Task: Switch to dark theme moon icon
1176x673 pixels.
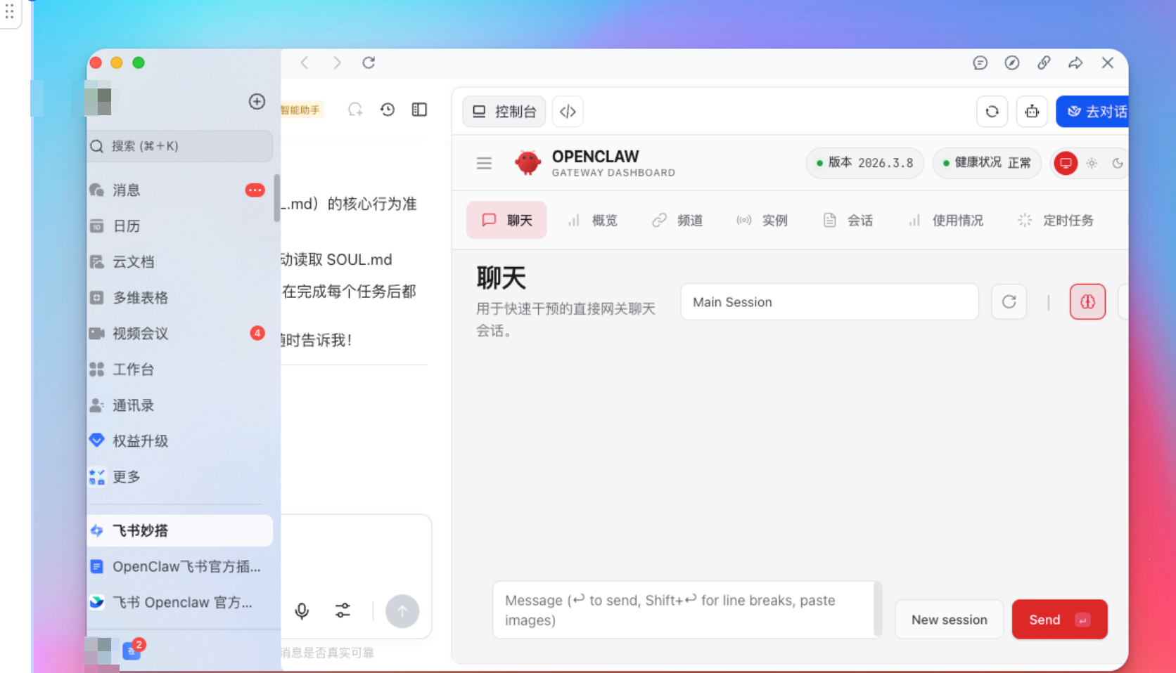Action: (x=1117, y=163)
